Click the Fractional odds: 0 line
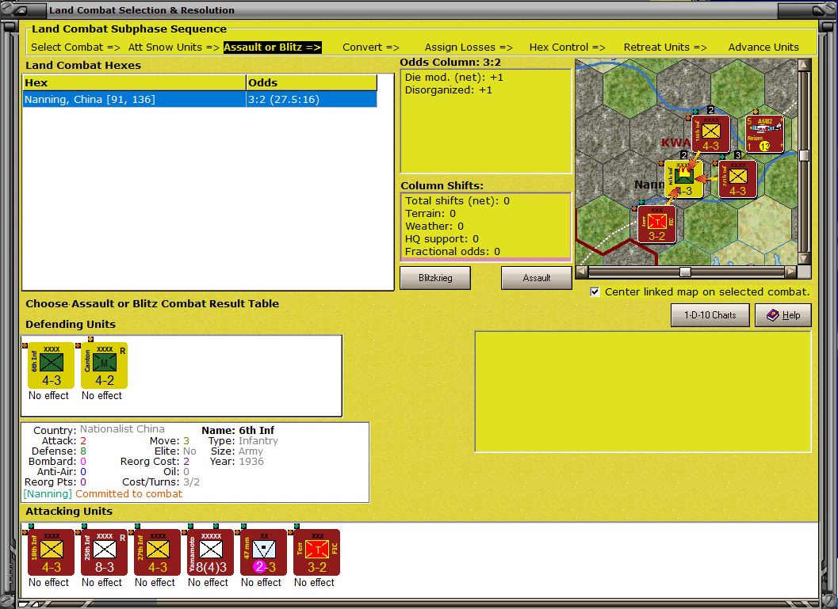This screenshot has width=838, height=609. coord(452,252)
